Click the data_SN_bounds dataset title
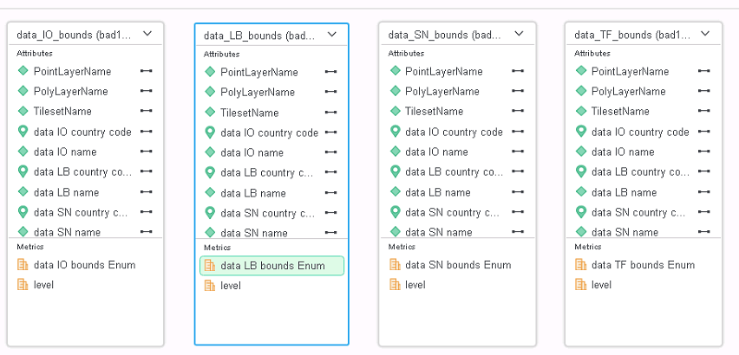739x355 pixels. pyautogui.click(x=444, y=35)
